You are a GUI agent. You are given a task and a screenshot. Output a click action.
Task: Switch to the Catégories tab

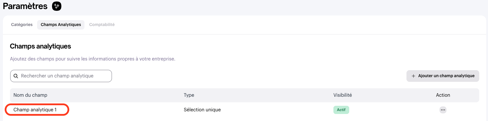click(22, 25)
